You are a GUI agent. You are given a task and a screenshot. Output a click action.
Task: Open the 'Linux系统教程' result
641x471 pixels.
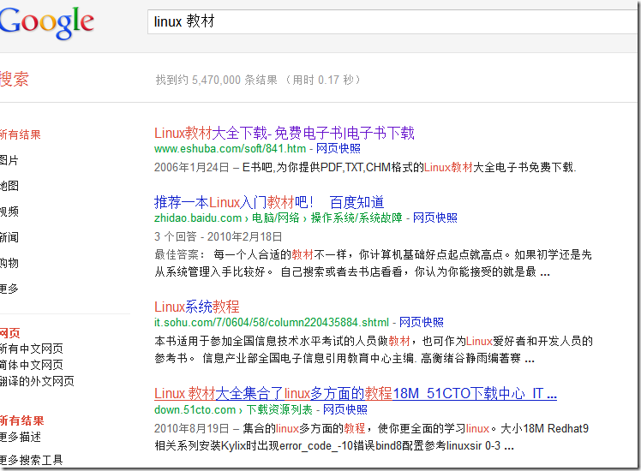pos(196,307)
